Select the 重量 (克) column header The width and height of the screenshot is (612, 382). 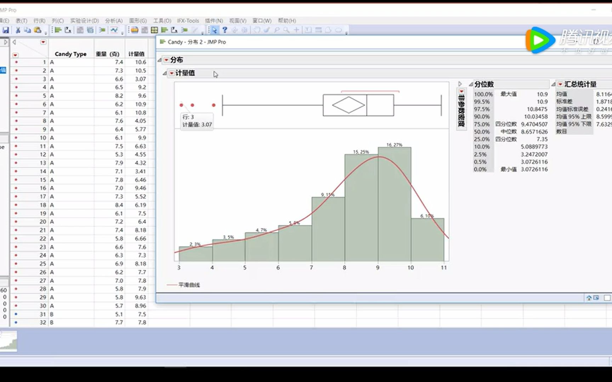point(108,54)
